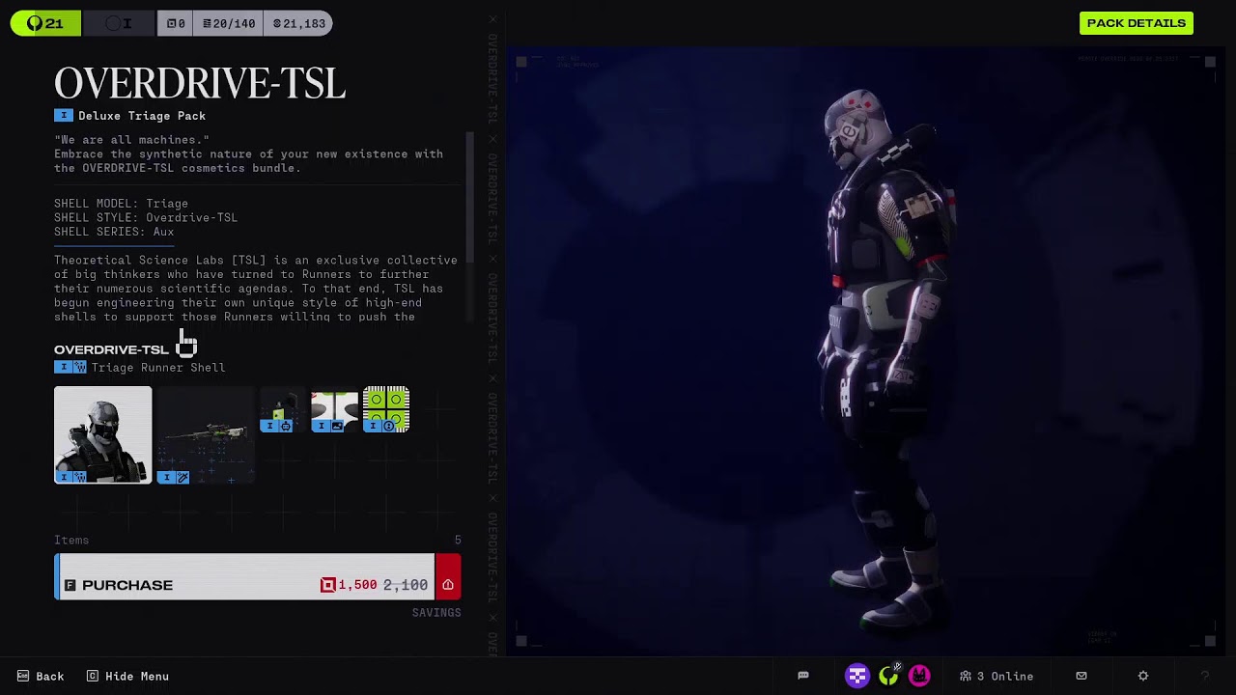Click the discounted 1,500 price
Image resolution: width=1236 pixels, height=695 pixels.
point(349,585)
